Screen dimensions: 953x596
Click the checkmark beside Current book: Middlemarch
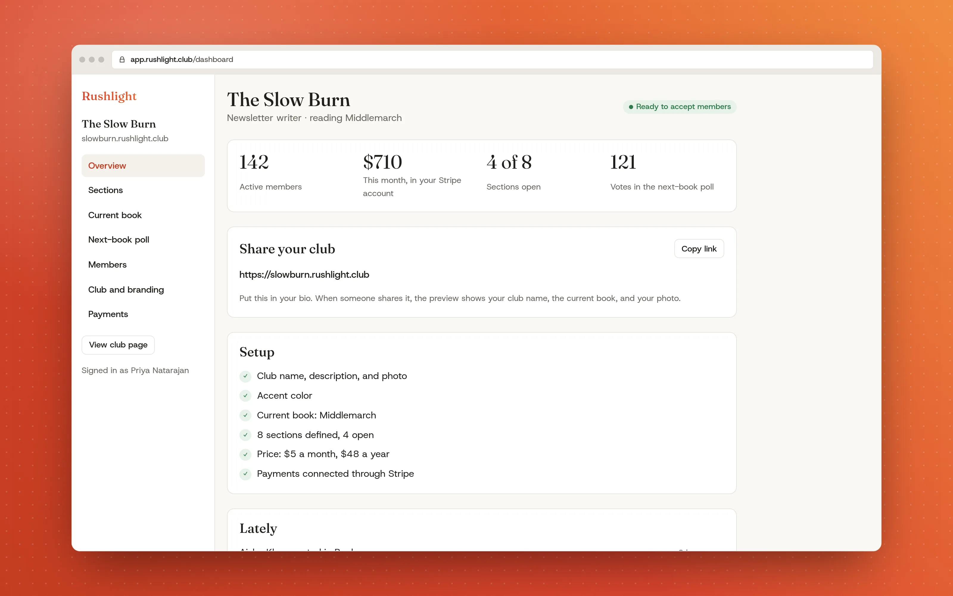(245, 415)
